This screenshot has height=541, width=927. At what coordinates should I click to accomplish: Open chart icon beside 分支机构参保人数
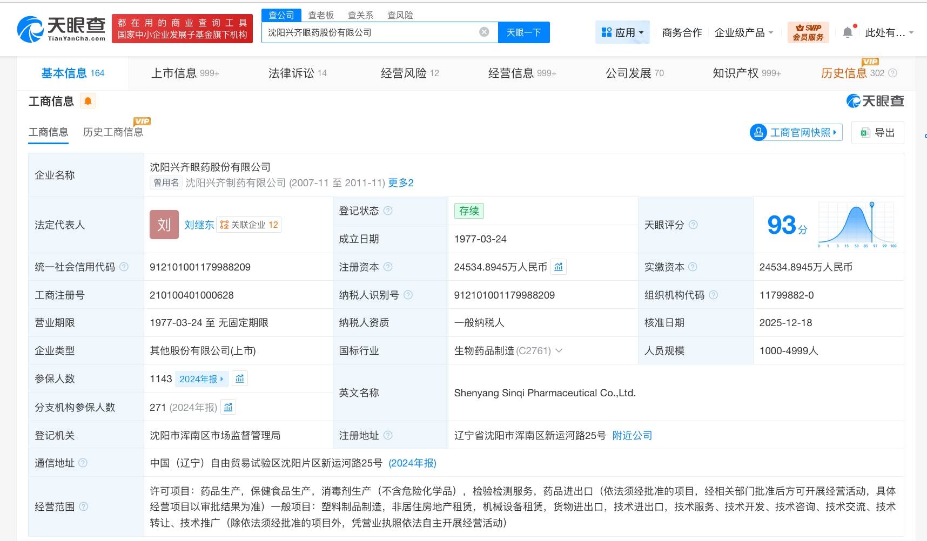click(229, 407)
